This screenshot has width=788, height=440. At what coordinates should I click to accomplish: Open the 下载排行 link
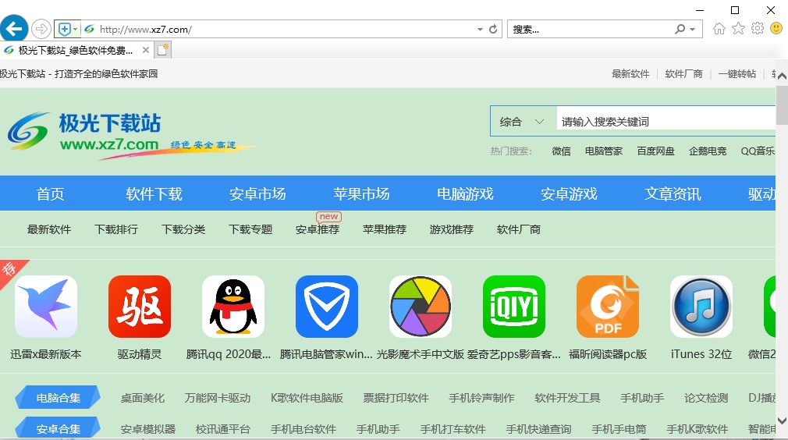[116, 229]
